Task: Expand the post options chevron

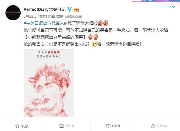Action: coord(173,7)
